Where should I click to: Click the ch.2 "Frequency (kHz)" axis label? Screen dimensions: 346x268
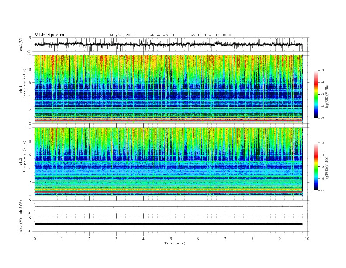coord(24,156)
